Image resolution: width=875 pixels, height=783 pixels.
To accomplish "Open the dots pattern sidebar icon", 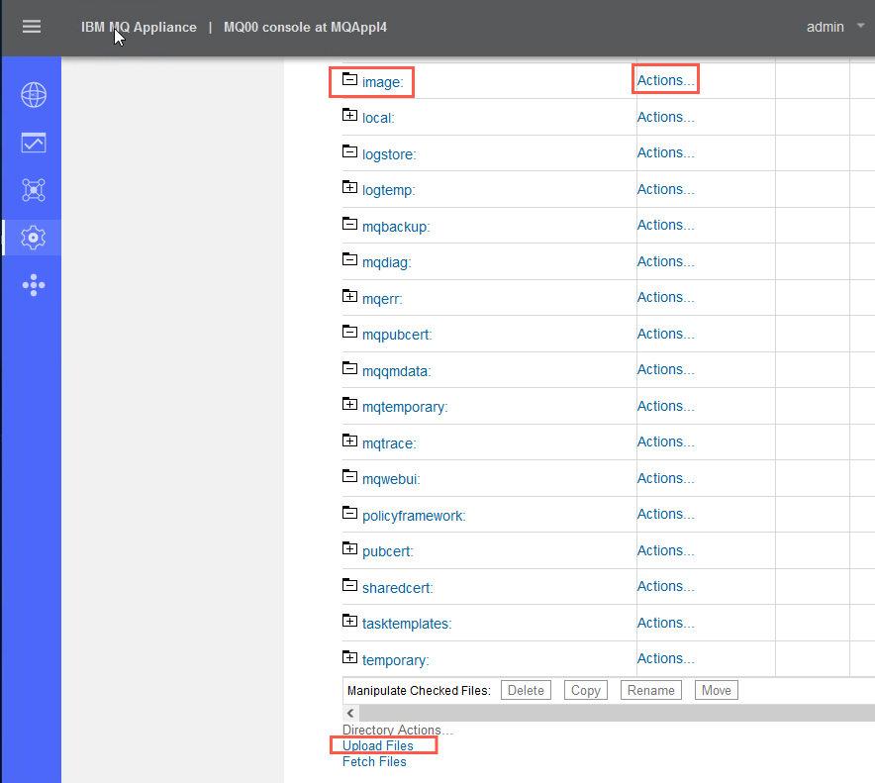I will (x=34, y=285).
